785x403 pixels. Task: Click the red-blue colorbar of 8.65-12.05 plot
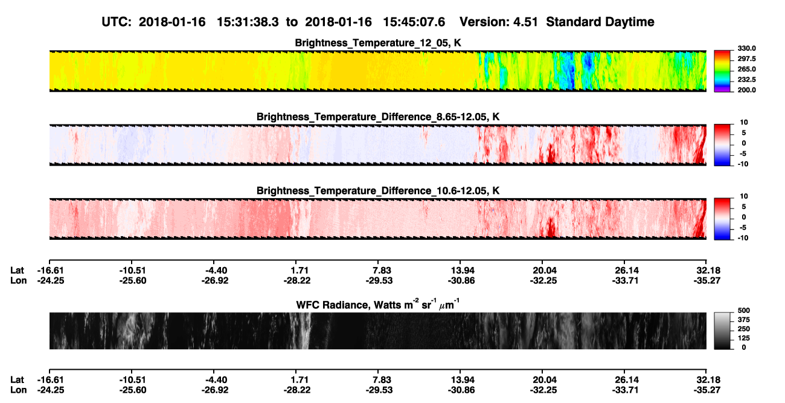click(722, 145)
